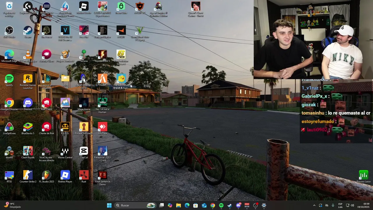Expand the hidden system tray icons chevron
Viewport: 373px width, 210px height.
pos(314,205)
